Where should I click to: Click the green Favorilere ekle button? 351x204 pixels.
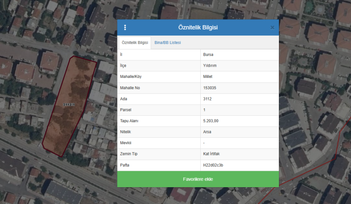[197, 179]
